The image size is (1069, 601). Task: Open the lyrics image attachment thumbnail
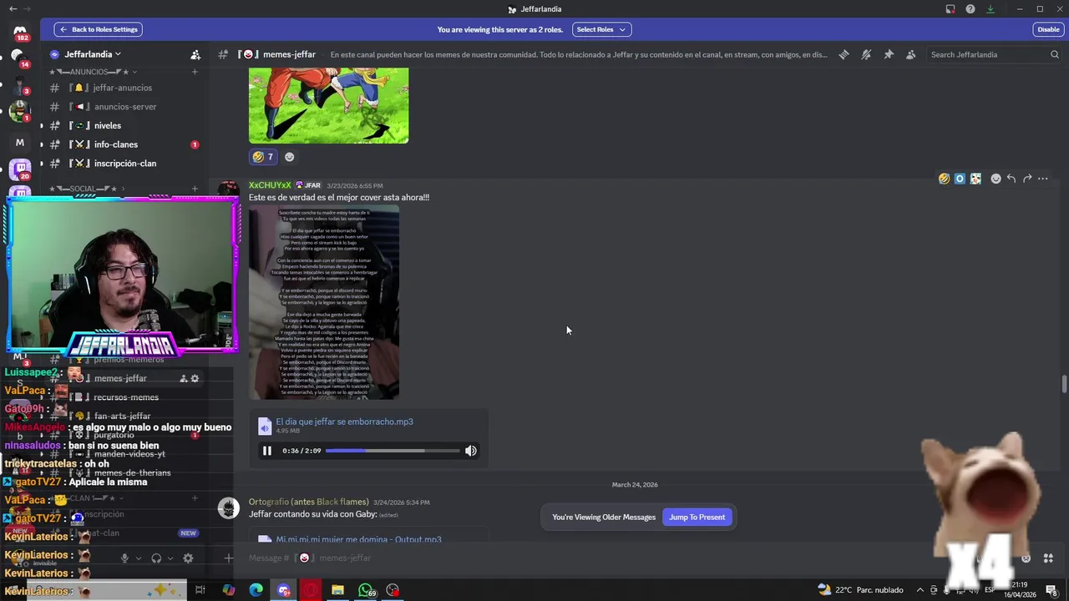pos(324,302)
